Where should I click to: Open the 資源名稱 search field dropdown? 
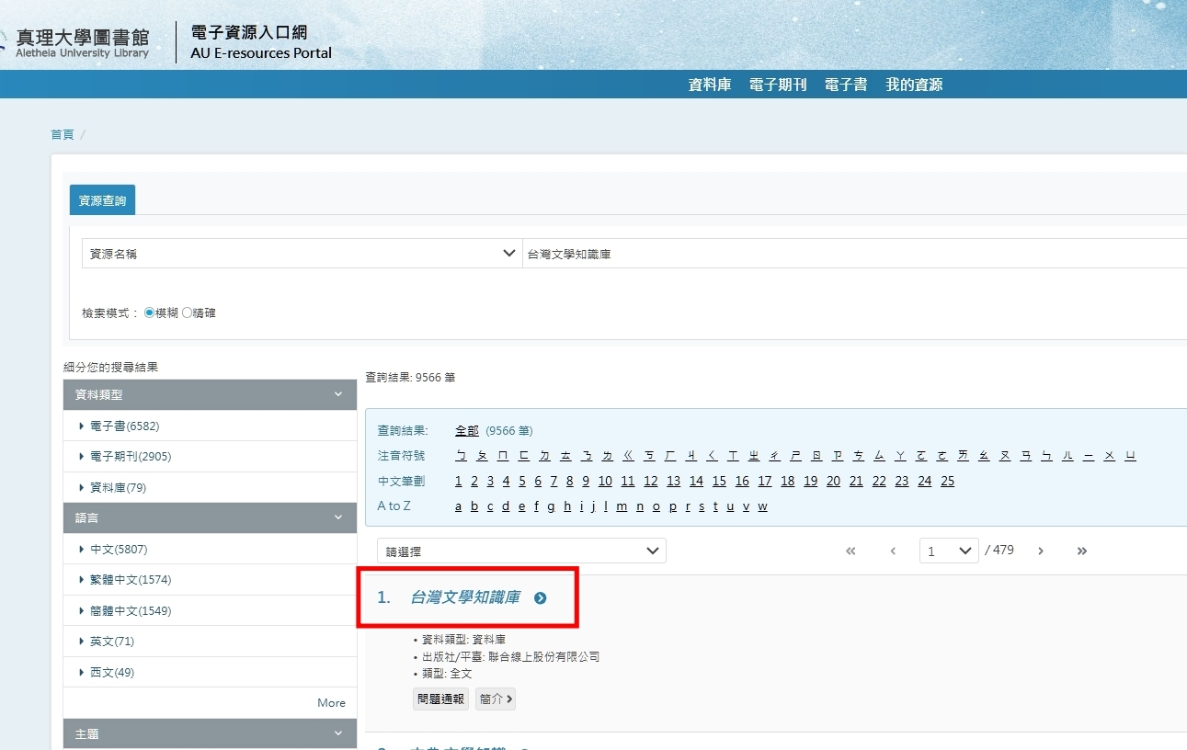[x=302, y=254]
